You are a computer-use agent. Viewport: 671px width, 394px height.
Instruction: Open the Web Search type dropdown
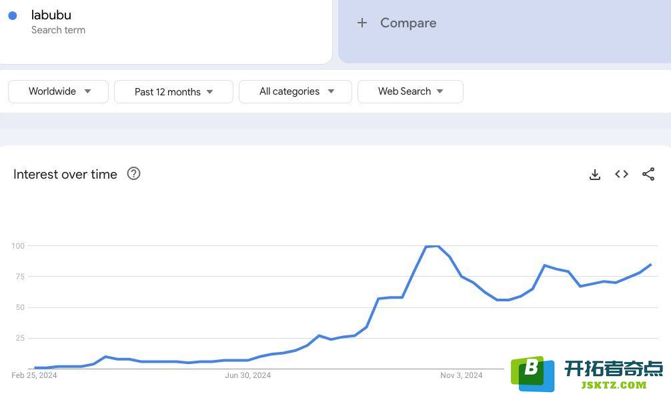(410, 91)
